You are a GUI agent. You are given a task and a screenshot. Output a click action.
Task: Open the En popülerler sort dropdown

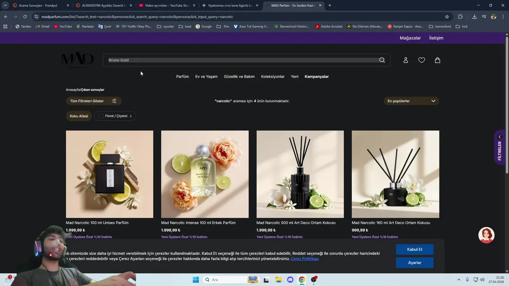(x=411, y=101)
